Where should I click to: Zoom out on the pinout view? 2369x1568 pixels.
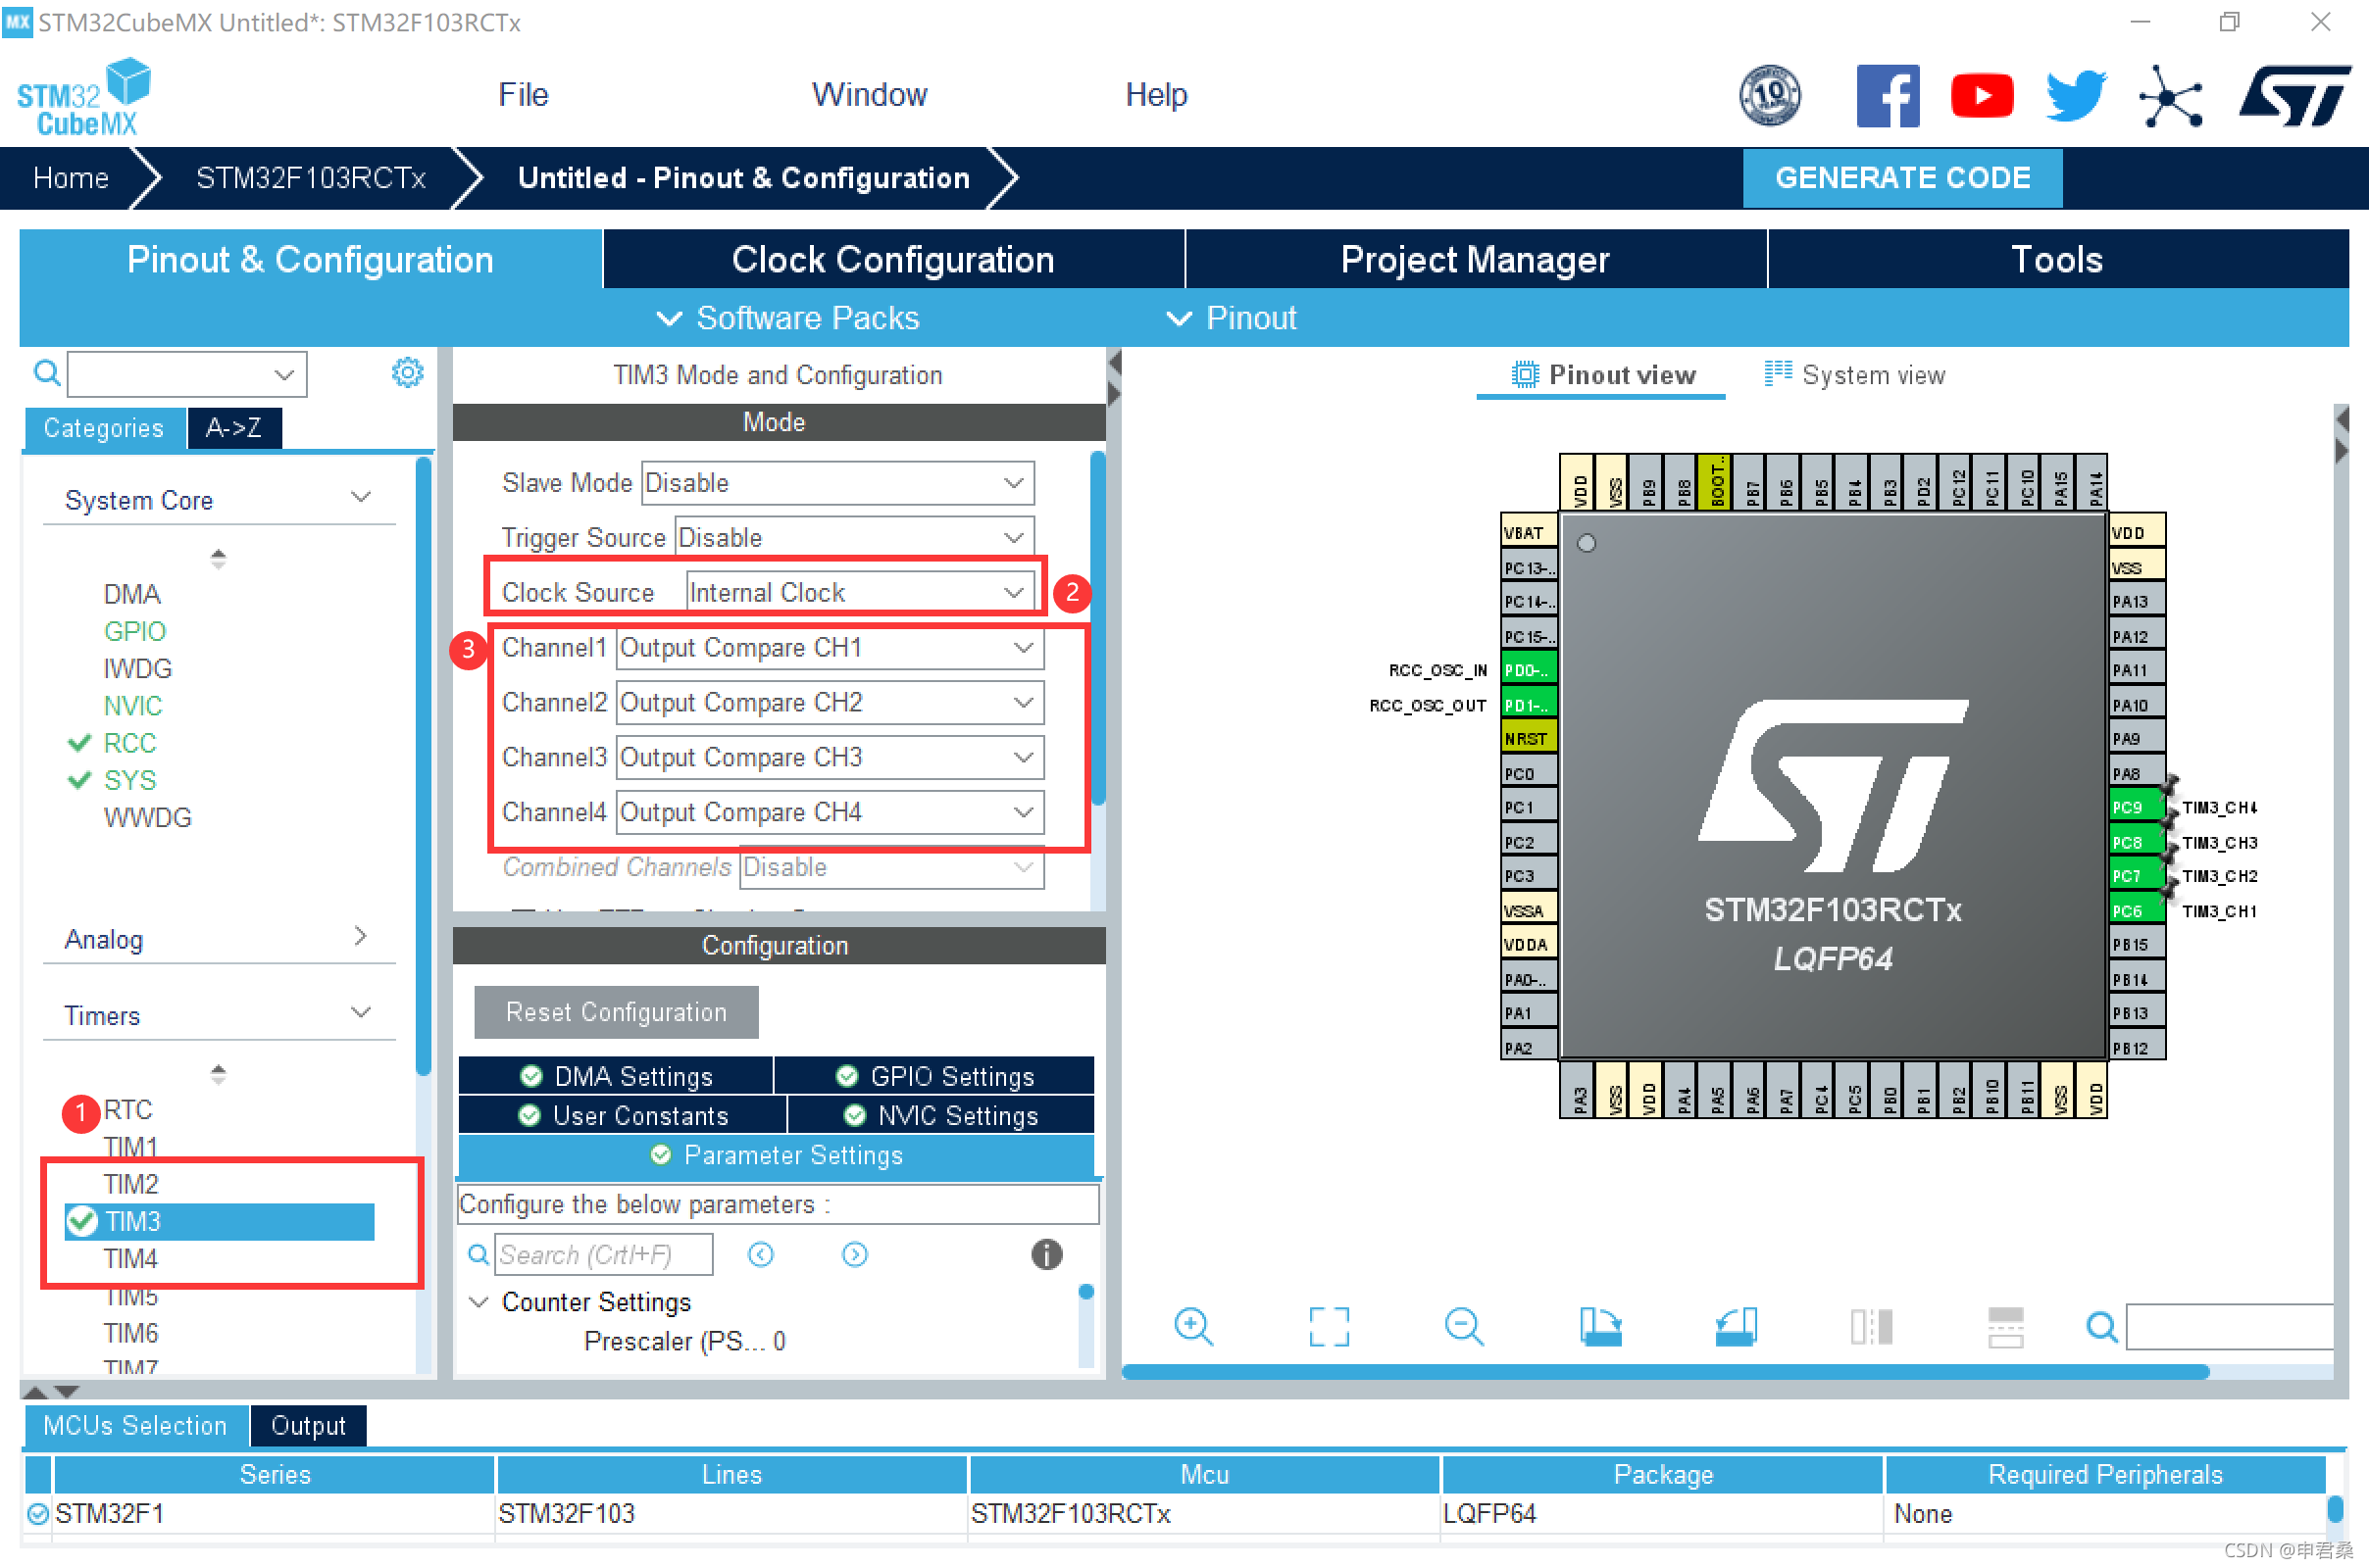coord(1464,1327)
